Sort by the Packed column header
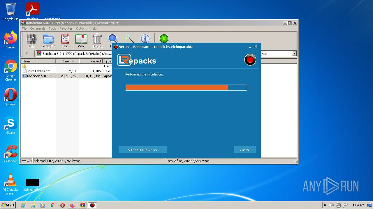 tap(91, 61)
